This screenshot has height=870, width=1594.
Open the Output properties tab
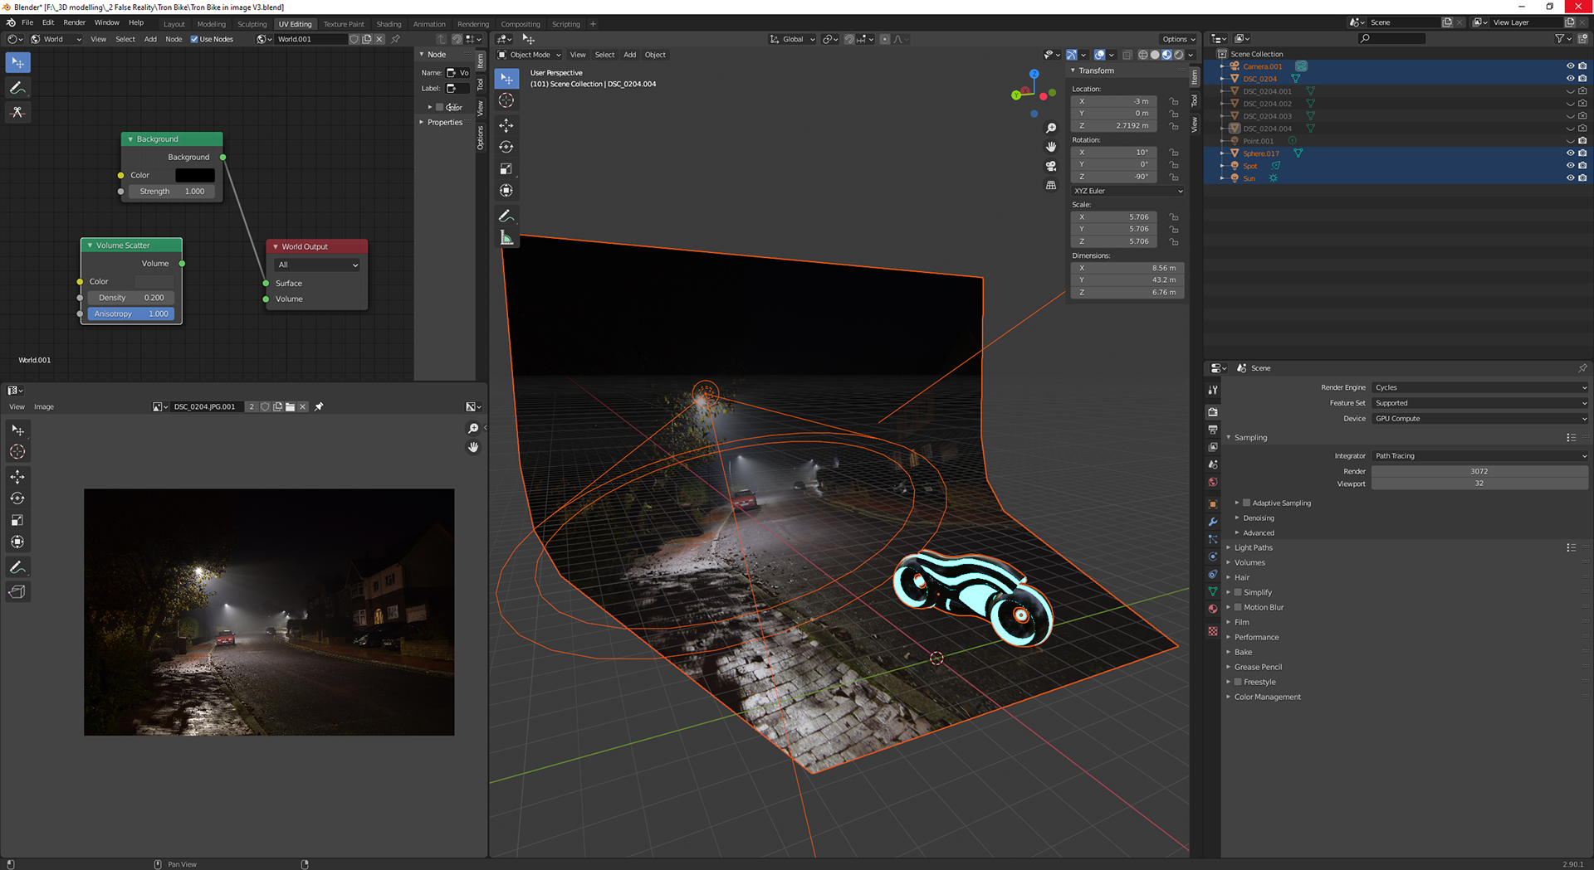click(1213, 430)
